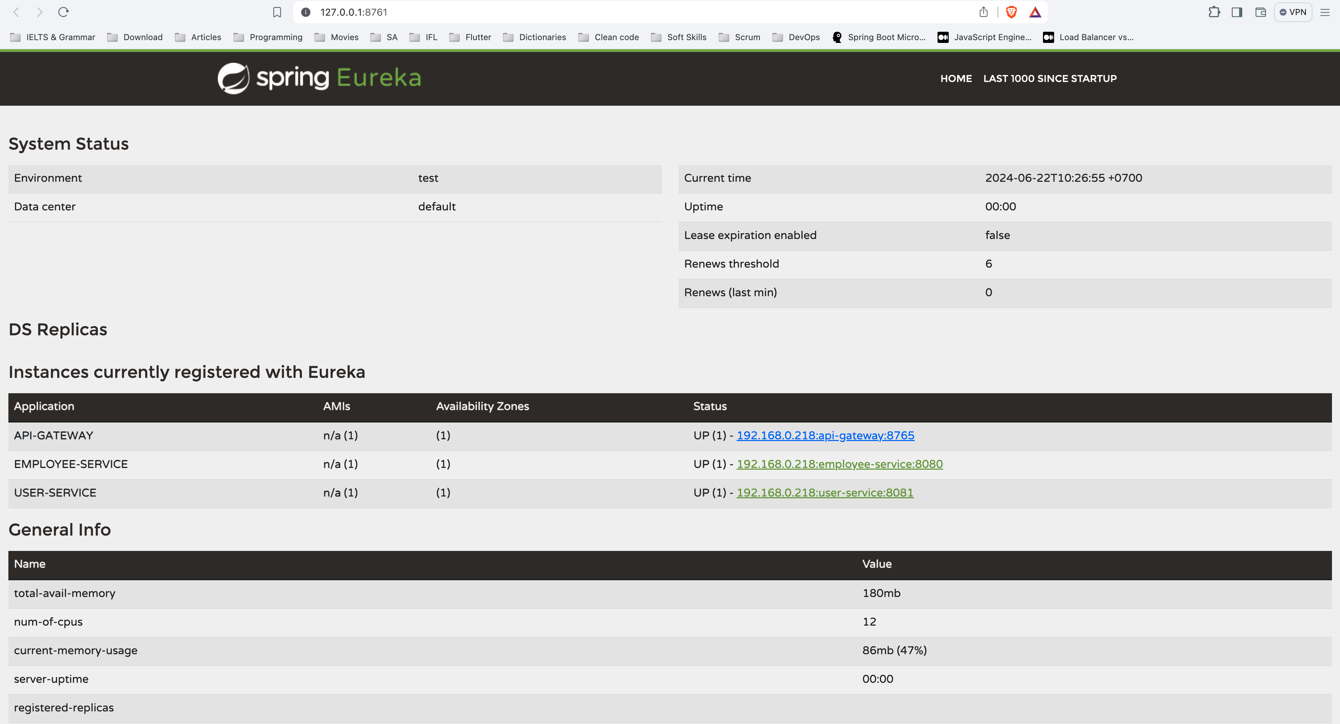Click the VPN button

1293,12
